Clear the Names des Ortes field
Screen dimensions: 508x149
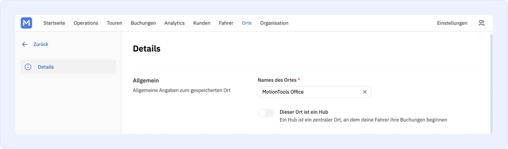click(x=365, y=92)
